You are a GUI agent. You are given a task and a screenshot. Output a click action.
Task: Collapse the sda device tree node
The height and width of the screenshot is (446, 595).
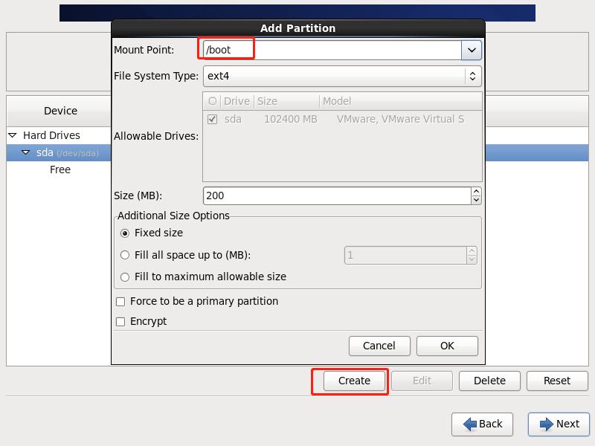coord(26,152)
